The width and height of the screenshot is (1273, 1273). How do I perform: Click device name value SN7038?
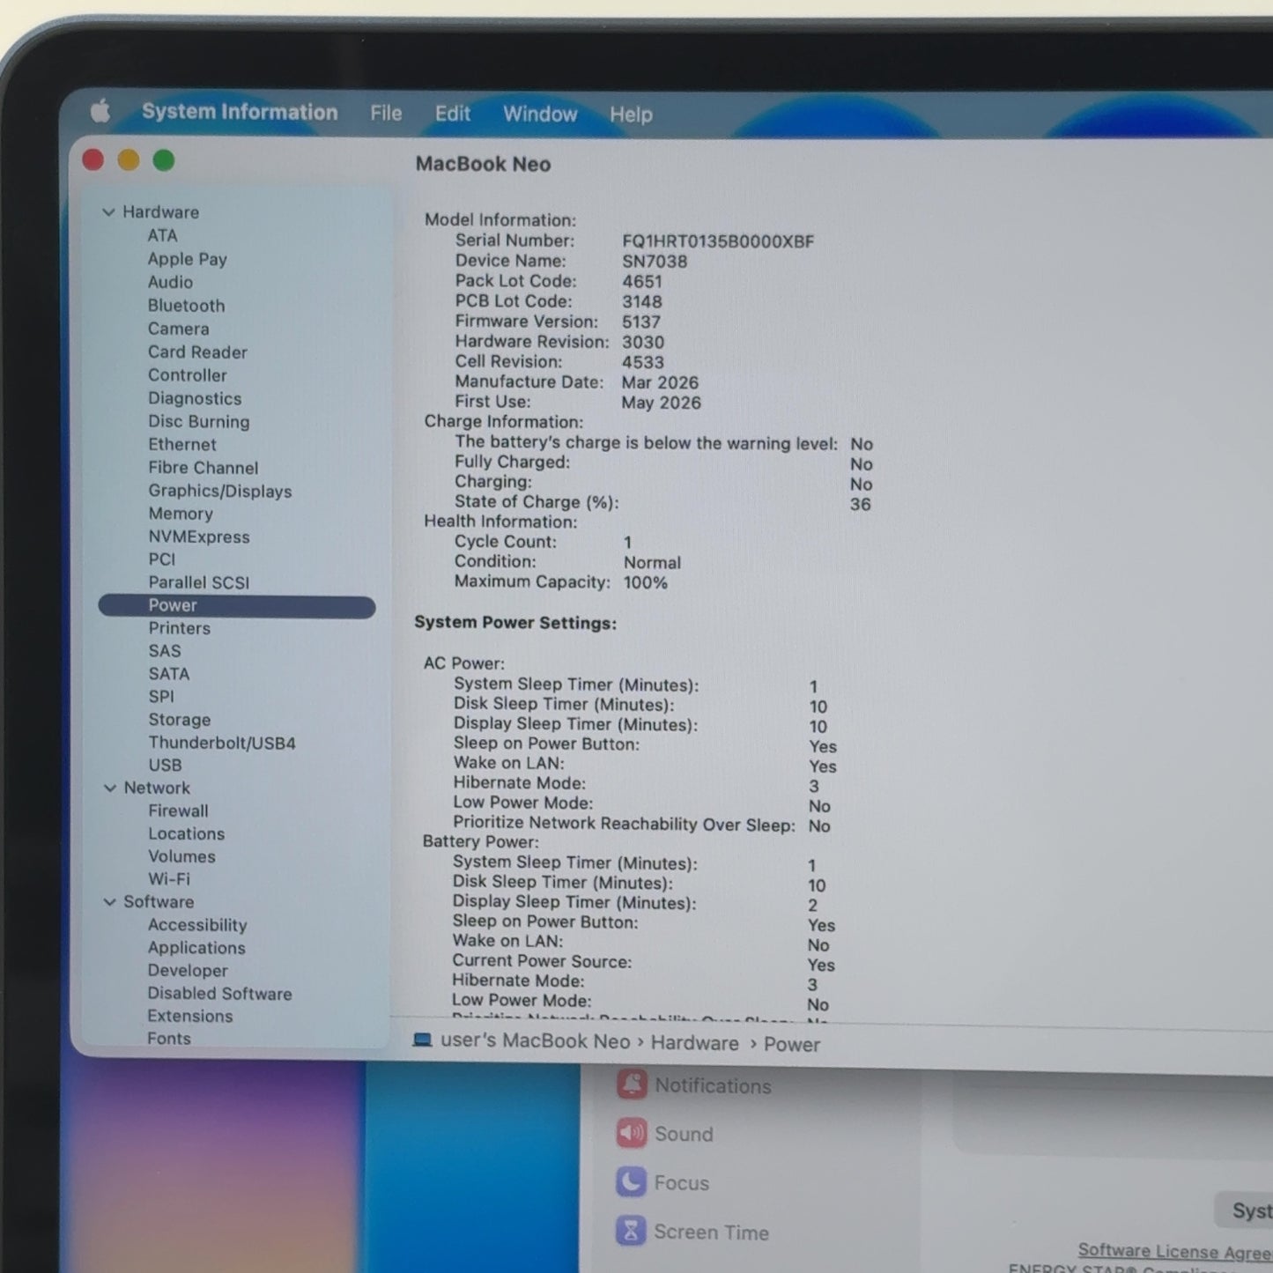pos(655,261)
